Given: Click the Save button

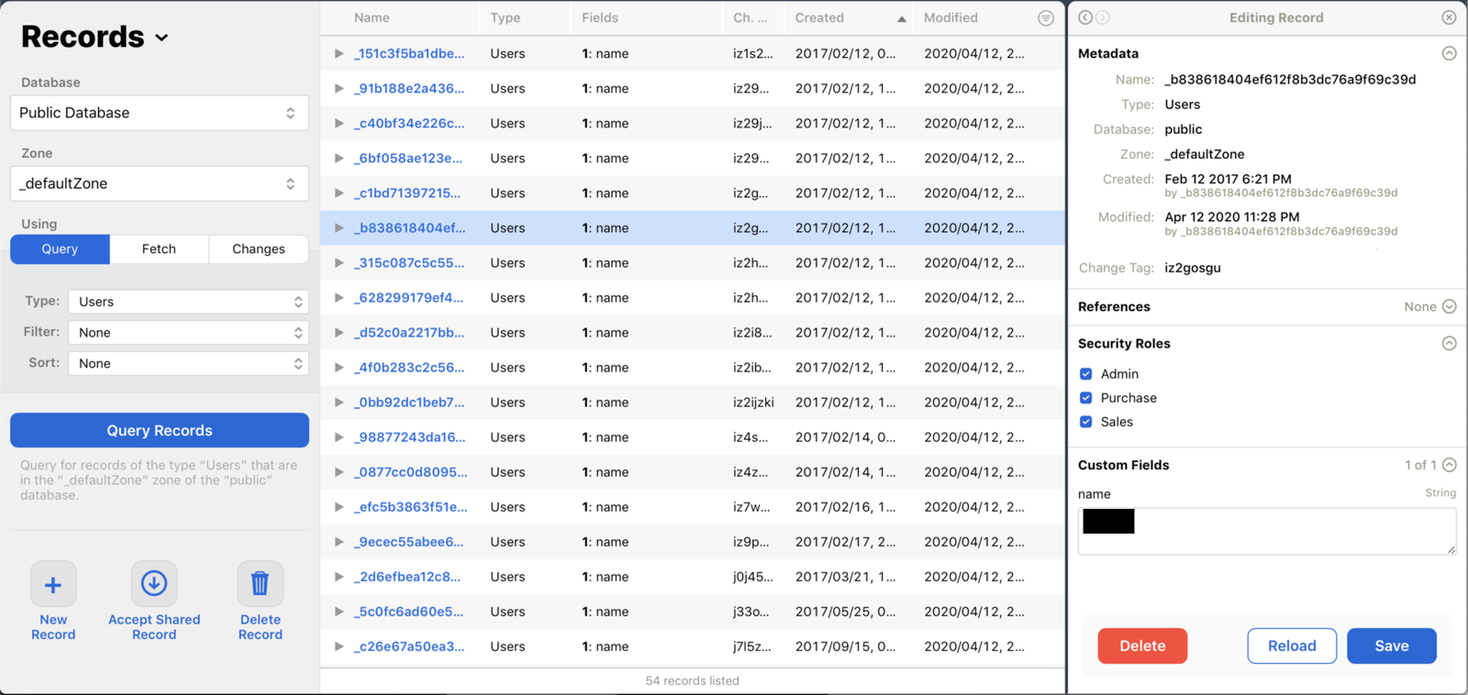Looking at the screenshot, I should (1391, 645).
